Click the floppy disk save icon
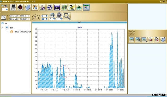Screen dimensions: 167x97 35,7
